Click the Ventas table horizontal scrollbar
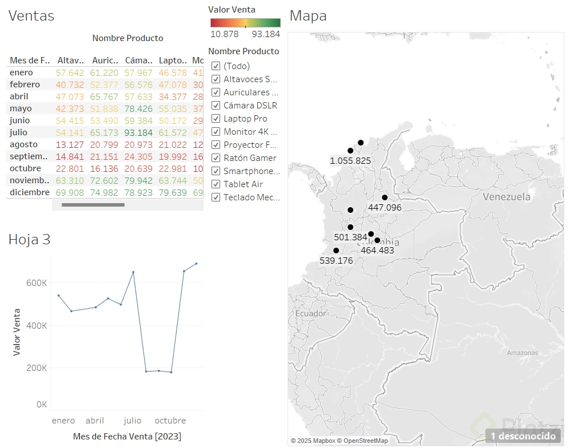 (x=93, y=205)
